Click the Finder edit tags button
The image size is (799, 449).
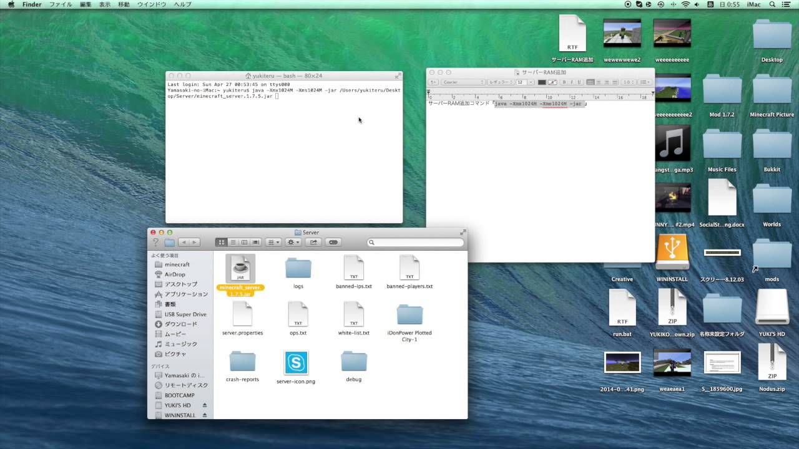(x=333, y=242)
